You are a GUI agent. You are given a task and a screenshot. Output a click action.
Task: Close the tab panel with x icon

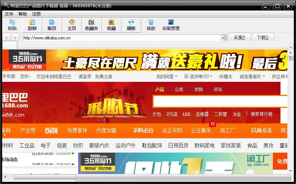tap(291, 47)
